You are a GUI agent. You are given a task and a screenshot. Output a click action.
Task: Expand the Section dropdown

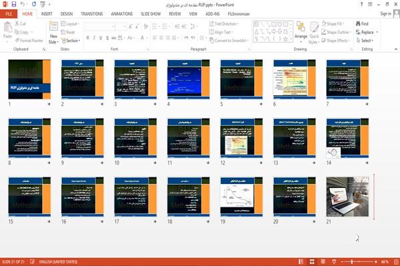pos(71,41)
